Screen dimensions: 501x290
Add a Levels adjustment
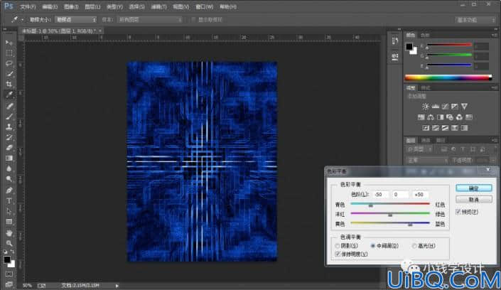click(x=435, y=107)
